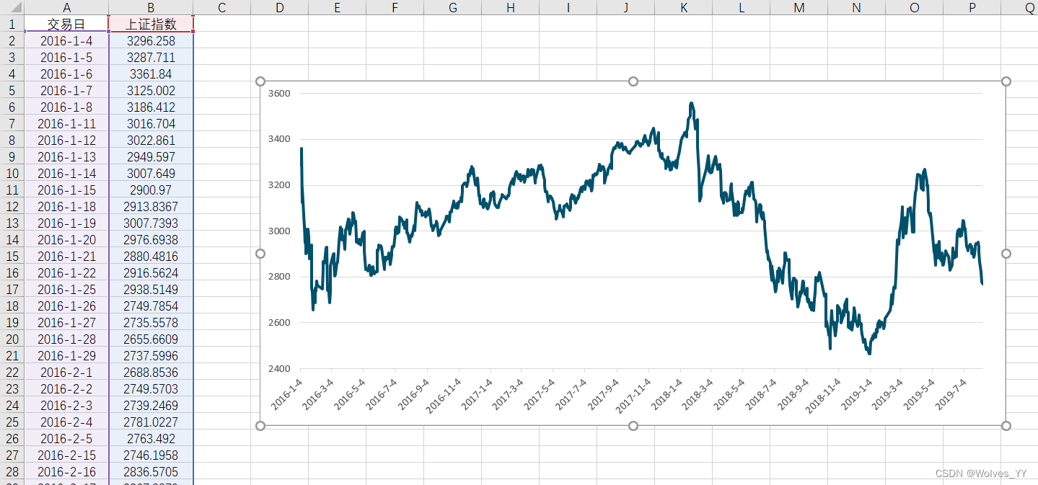This screenshot has height=485, width=1038.
Task: Select column B header
Action: [x=151, y=7]
